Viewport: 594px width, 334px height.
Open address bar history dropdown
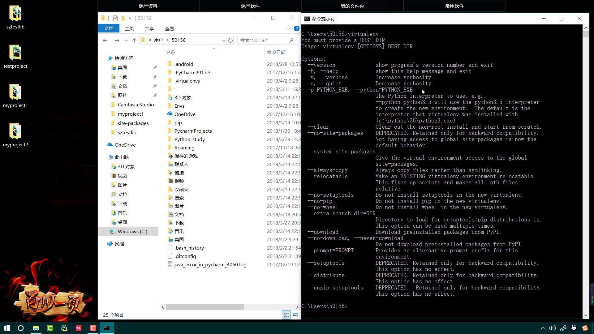[224, 40]
